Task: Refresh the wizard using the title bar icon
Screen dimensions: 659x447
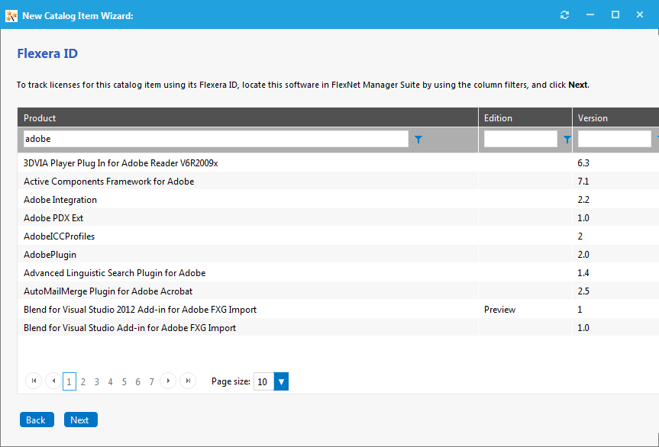Action: pos(564,14)
